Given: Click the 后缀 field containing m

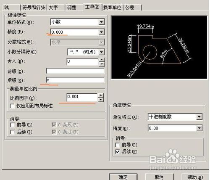Looking at the screenshot, I should [x=75, y=80].
